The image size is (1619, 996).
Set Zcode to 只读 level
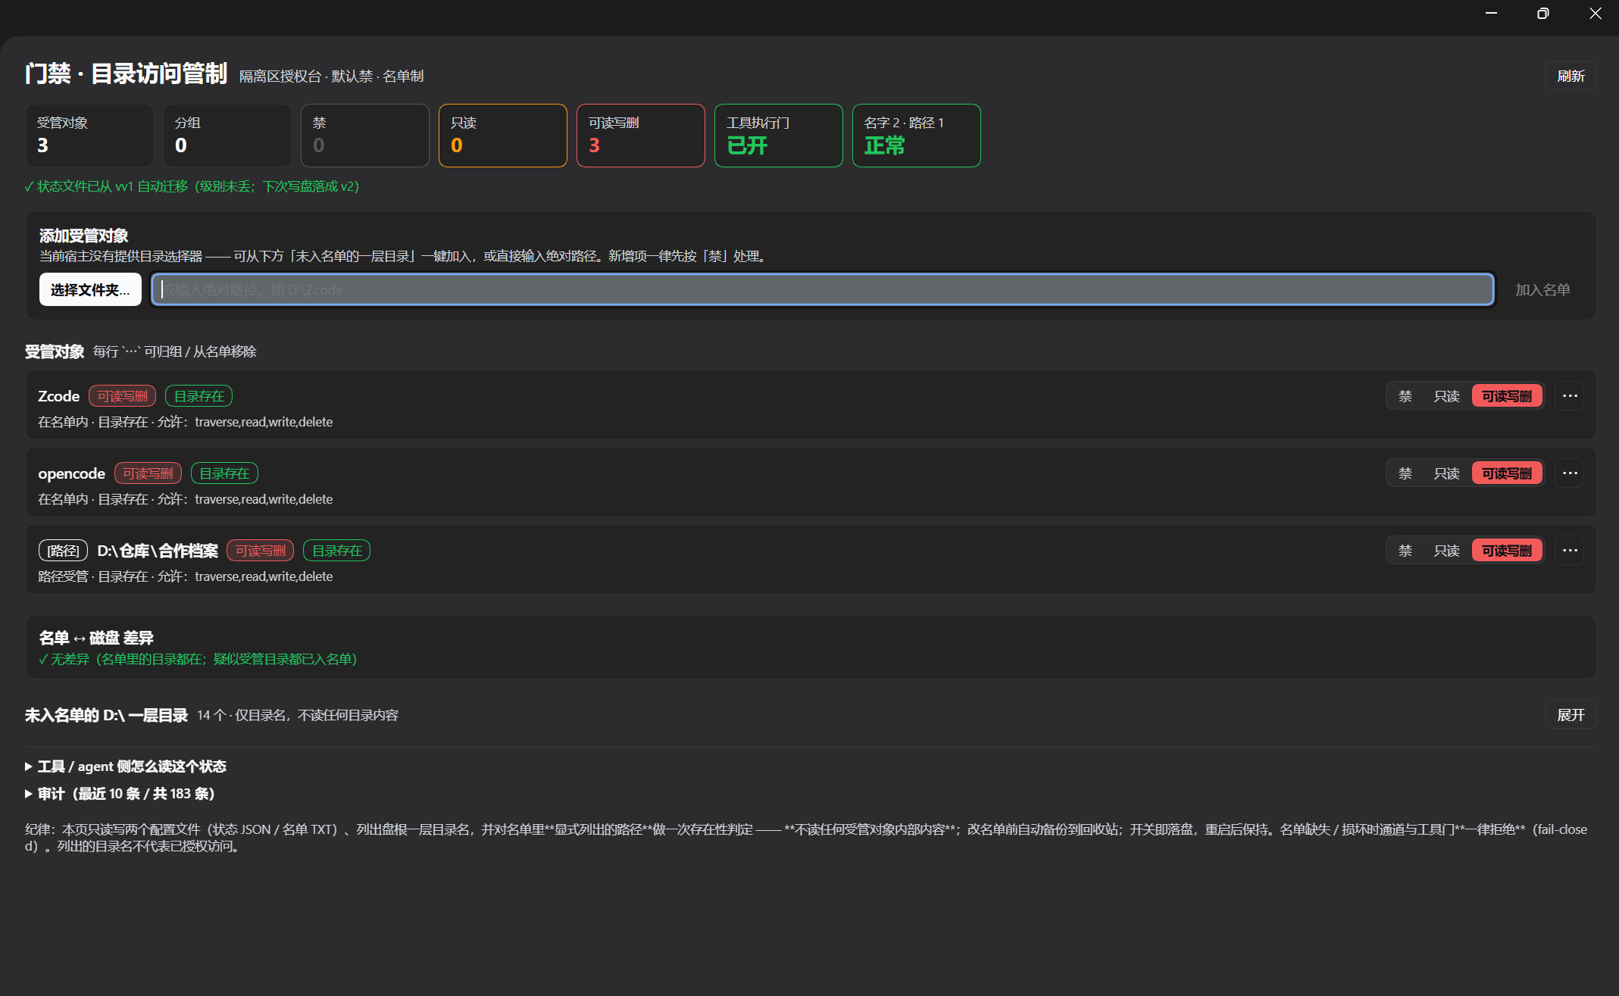point(1446,396)
